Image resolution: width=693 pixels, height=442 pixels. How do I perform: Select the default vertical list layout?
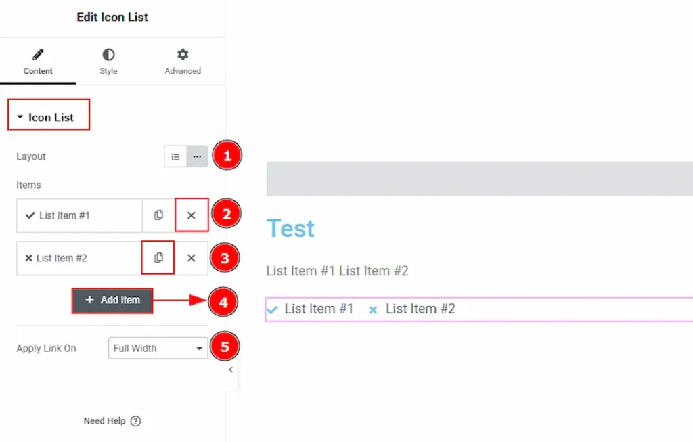point(175,156)
